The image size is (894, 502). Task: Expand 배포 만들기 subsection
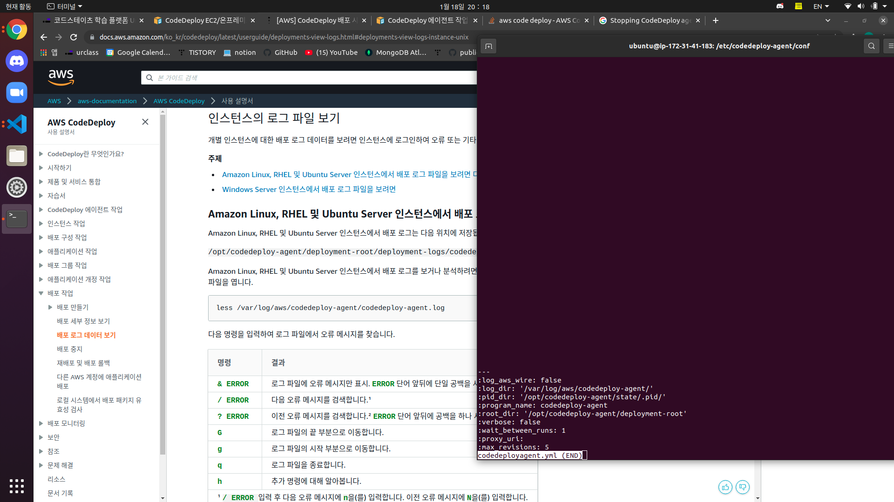pyautogui.click(x=50, y=307)
